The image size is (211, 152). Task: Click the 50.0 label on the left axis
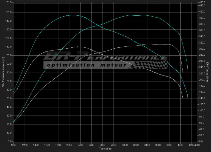tap(9, 98)
